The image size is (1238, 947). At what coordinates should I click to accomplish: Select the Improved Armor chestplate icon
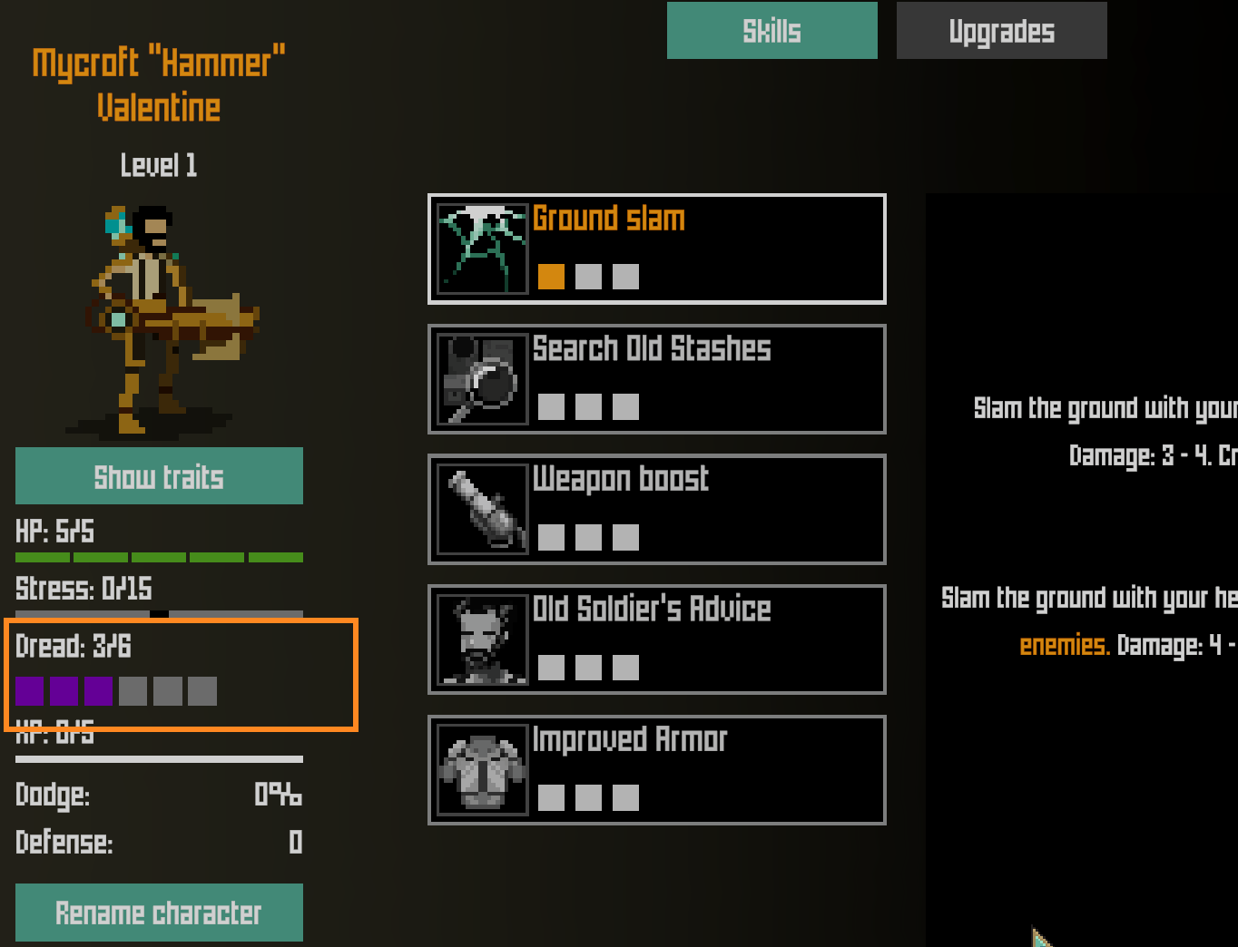click(483, 770)
